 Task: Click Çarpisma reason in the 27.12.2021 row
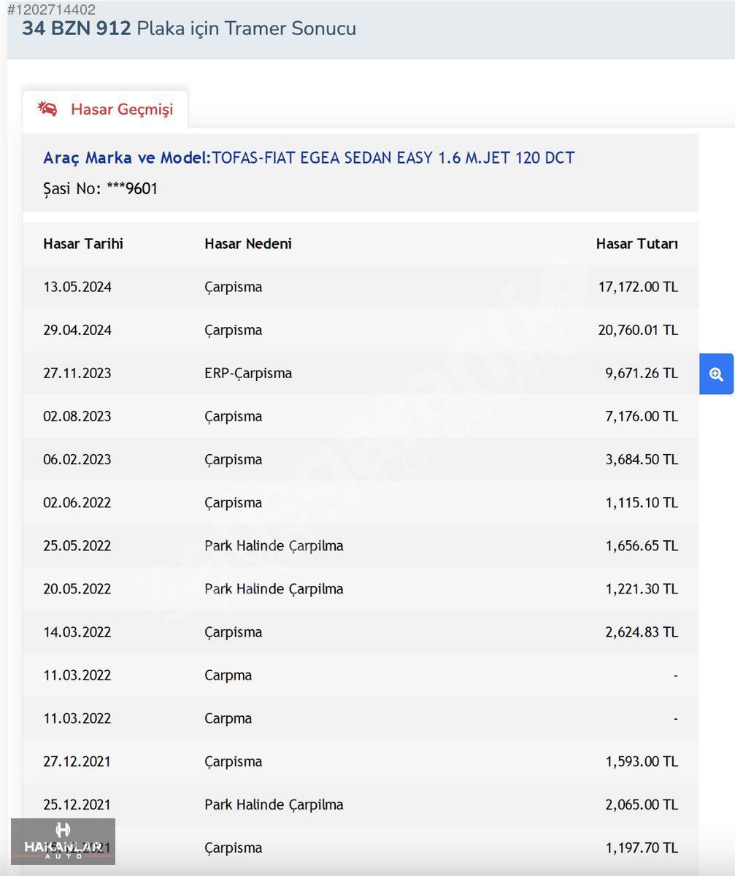[x=234, y=761]
